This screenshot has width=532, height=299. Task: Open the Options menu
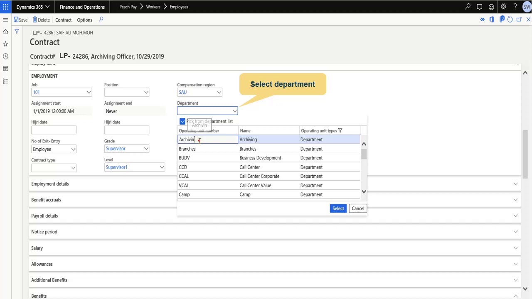pyautogui.click(x=84, y=20)
